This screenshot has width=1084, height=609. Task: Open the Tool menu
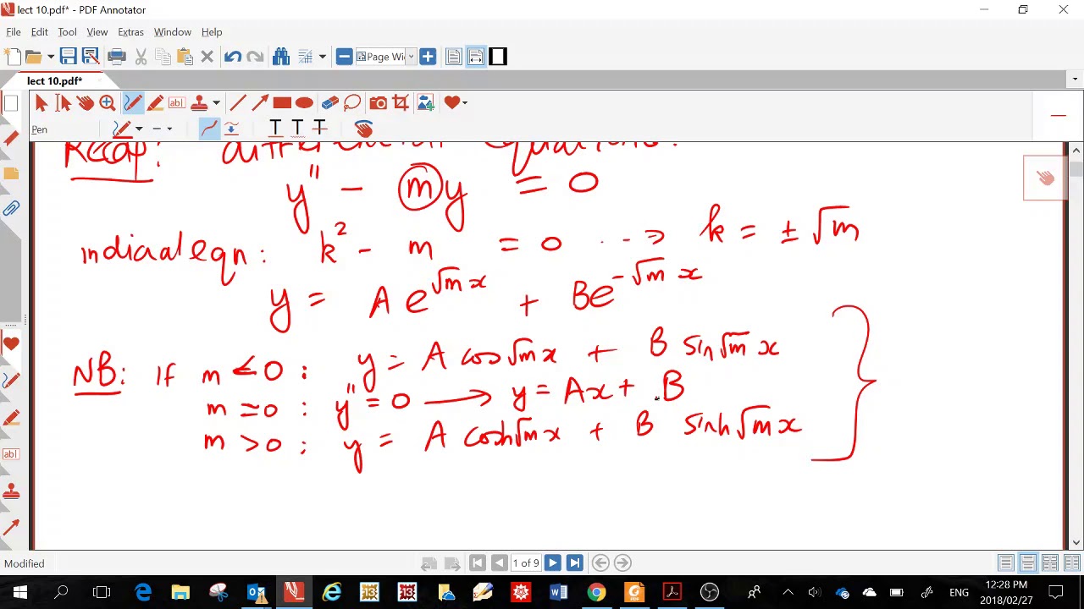tap(67, 32)
